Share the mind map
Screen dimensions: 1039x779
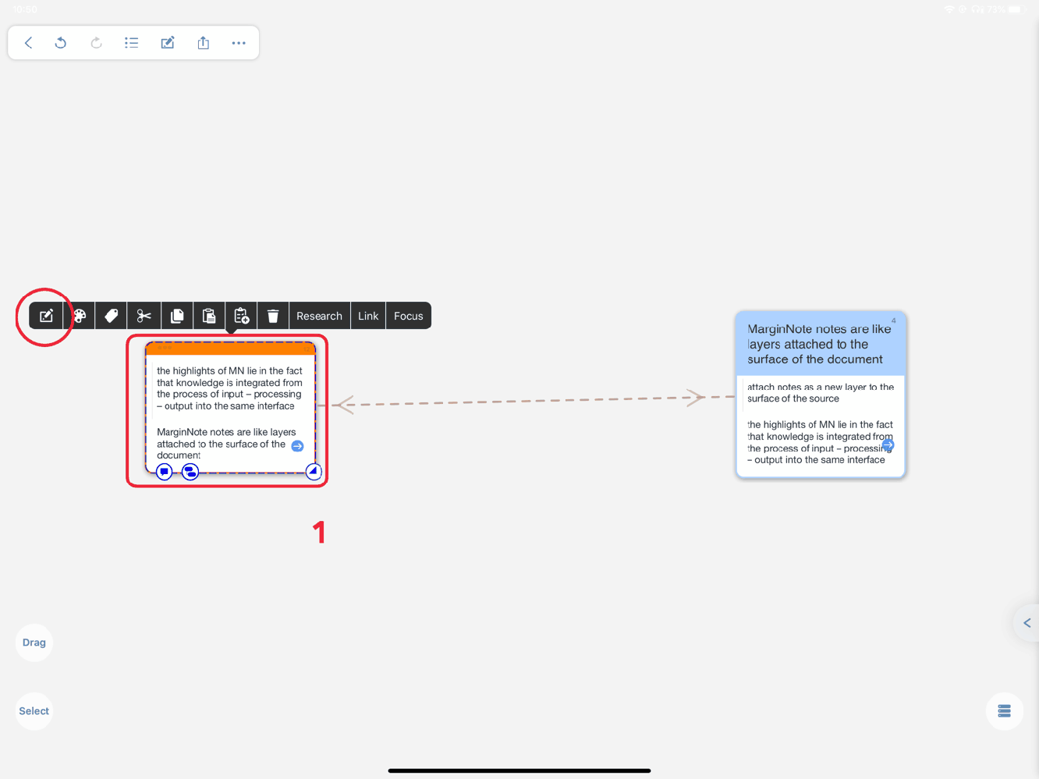tap(204, 43)
